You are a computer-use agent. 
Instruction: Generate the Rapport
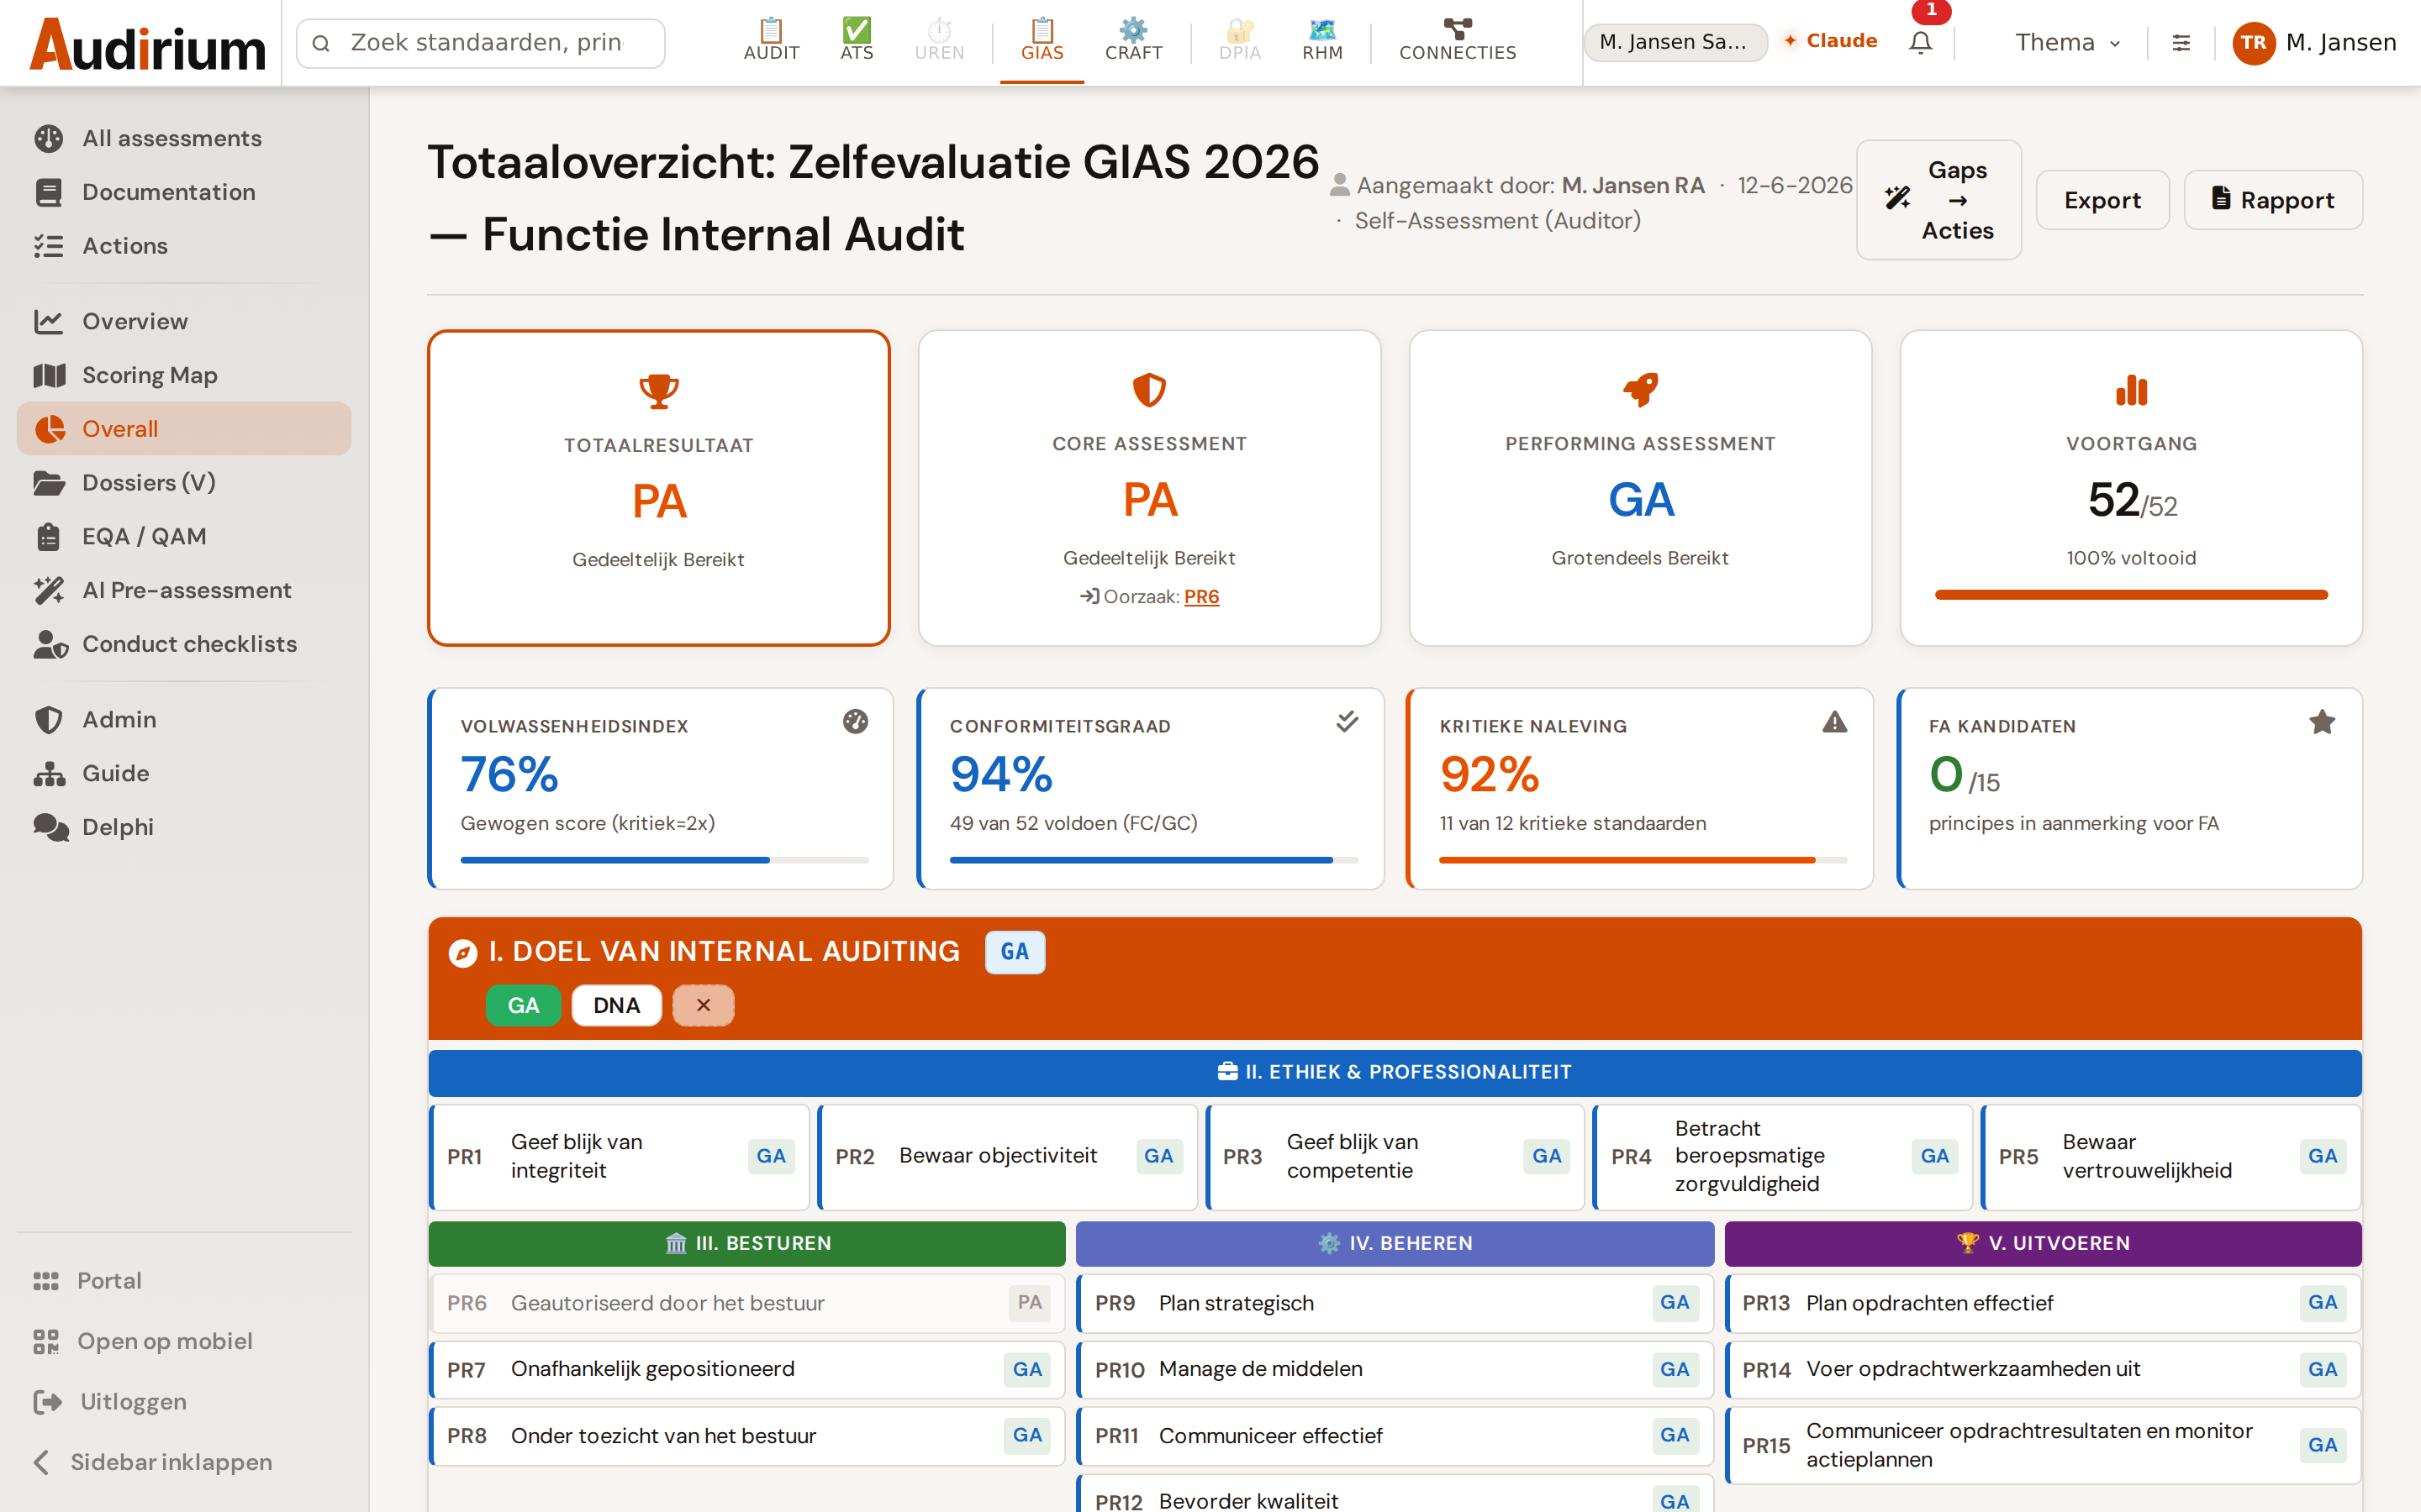(2273, 200)
